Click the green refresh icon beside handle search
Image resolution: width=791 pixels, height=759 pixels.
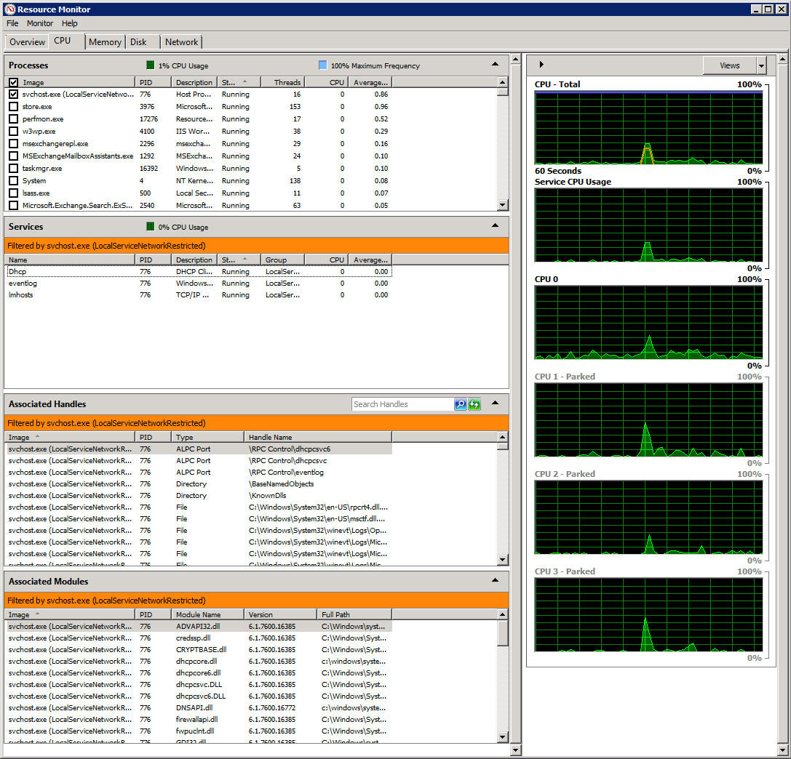pyautogui.click(x=474, y=404)
